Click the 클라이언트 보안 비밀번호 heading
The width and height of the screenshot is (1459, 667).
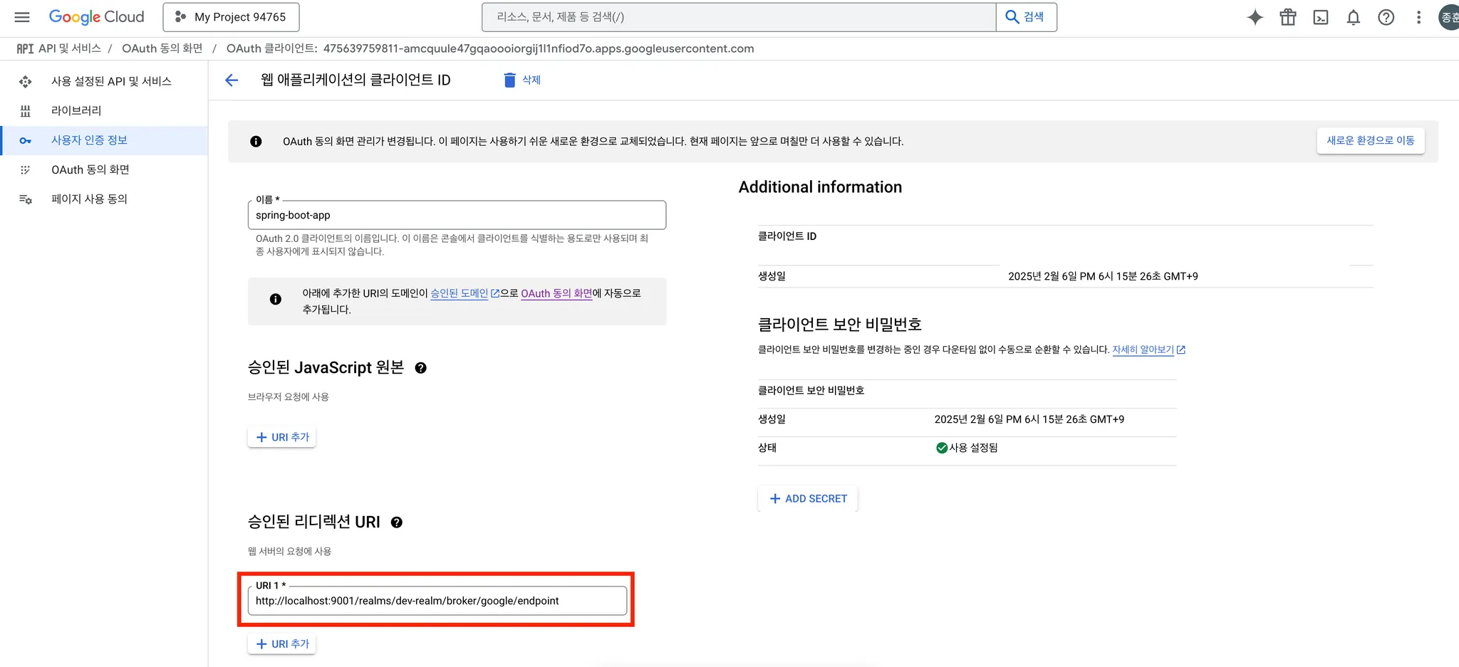pyautogui.click(x=840, y=325)
